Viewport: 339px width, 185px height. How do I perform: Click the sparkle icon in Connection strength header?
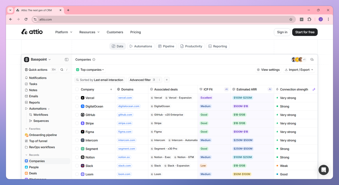pyautogui.click(x=314, y=90)
